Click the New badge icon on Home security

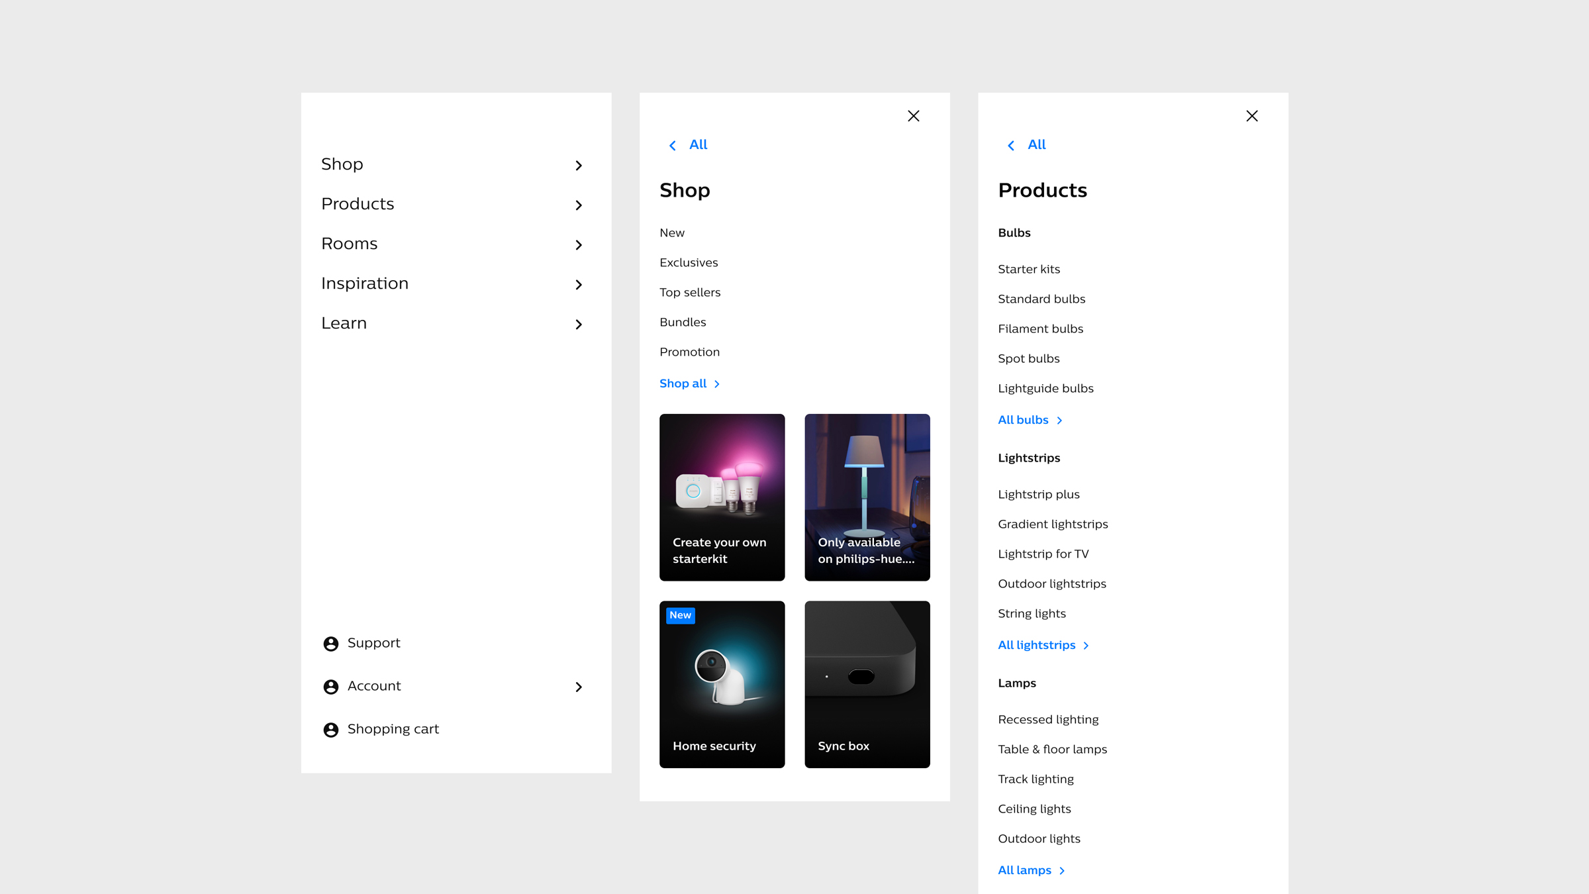(x=679, y=615)
